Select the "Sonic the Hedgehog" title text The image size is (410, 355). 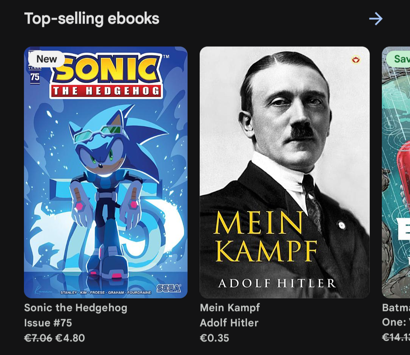(x=76, y=308)
